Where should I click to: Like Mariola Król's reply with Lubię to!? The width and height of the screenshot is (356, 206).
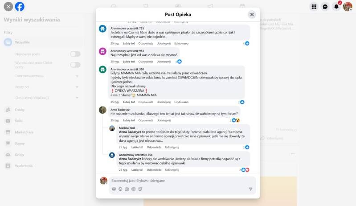tap(137, 147)
